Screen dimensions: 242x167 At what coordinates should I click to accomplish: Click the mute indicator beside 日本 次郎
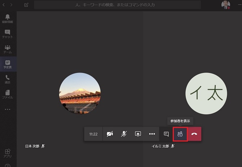pos(43,146)
